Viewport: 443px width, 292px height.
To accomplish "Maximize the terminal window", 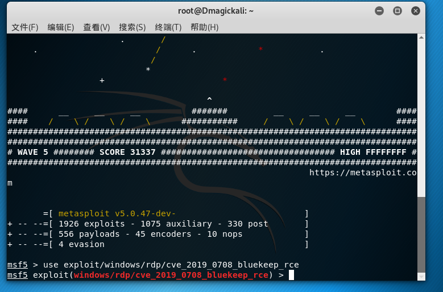I will click(398, 11).
